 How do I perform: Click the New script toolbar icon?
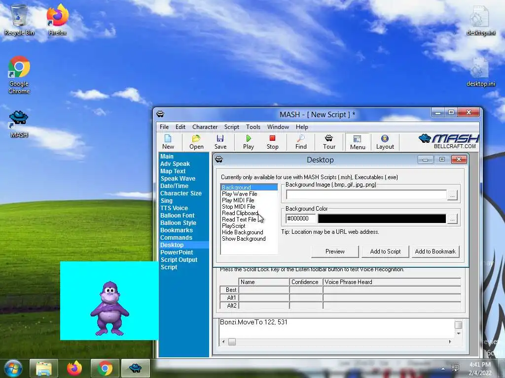pos(168,142)
